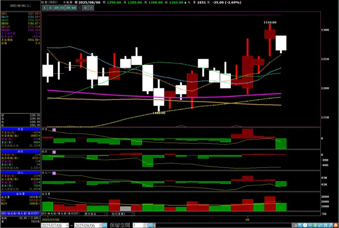The width and height of the screenshot is (339, 228).
Task: Select the 法人 blue panel header
Action: (20, 172)
